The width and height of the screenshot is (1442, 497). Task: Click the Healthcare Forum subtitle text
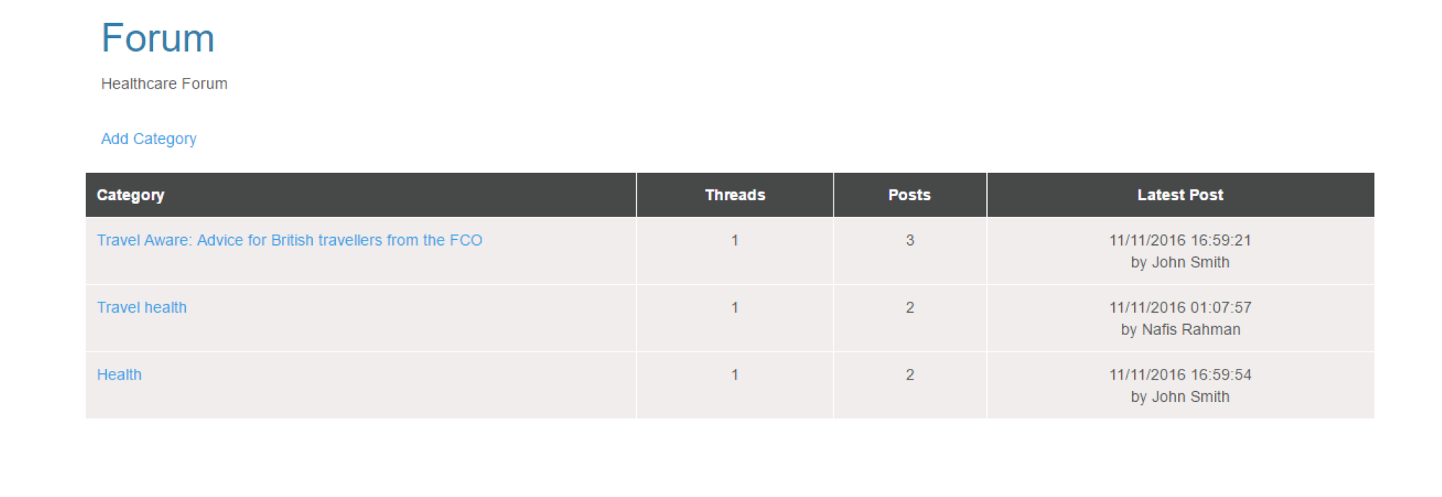(164, 84)
